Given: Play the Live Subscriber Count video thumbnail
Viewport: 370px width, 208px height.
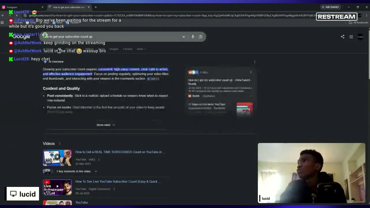Looking at the screenshot, I should 57,187.
